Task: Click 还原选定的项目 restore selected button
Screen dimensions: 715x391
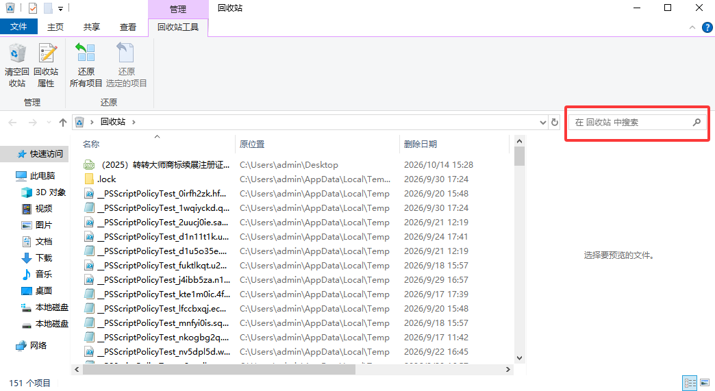Action: pos(126,65)
